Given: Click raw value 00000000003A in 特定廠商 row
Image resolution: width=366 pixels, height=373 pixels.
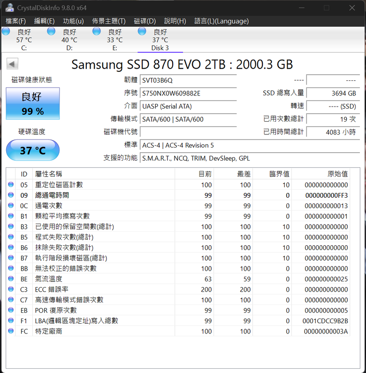Looking at the screenshot, I should point(326,331).
